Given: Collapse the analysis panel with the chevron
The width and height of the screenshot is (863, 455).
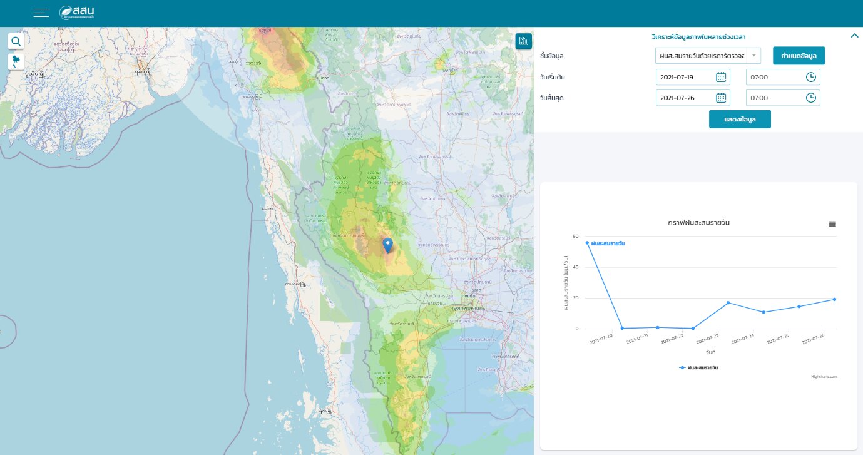Looking at the screenshot, I should pyautogui.click(x=854, y=36).
